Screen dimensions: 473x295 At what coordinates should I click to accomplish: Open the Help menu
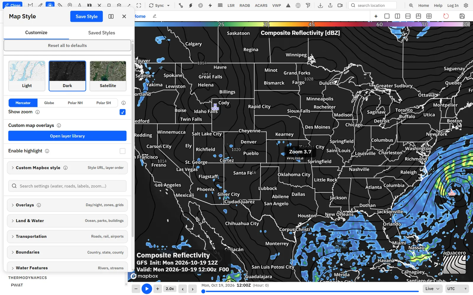[x=438, y=5]
